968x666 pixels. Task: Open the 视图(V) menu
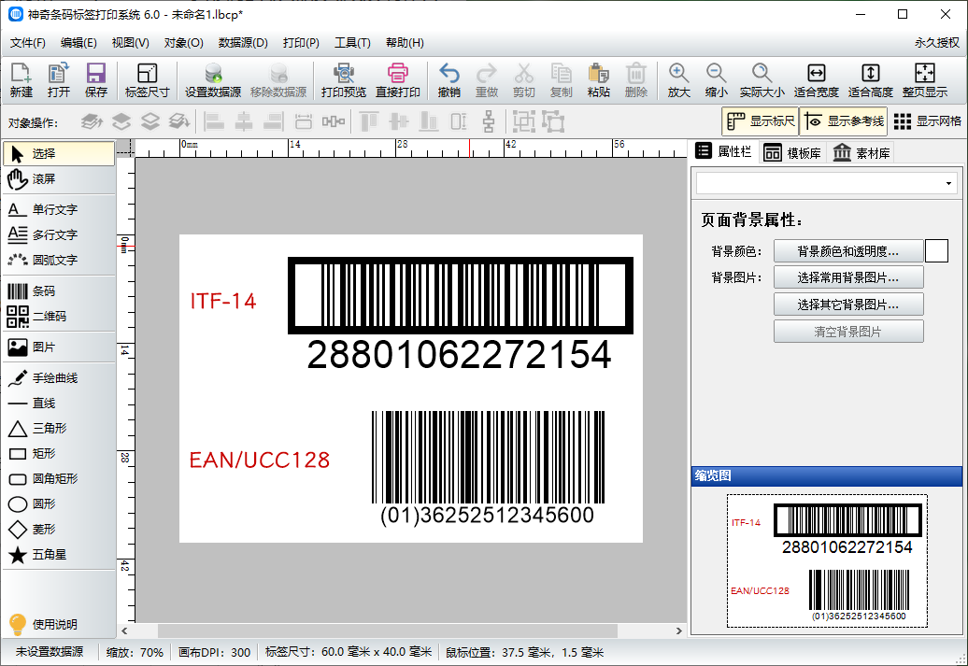(x=130, y=43)
